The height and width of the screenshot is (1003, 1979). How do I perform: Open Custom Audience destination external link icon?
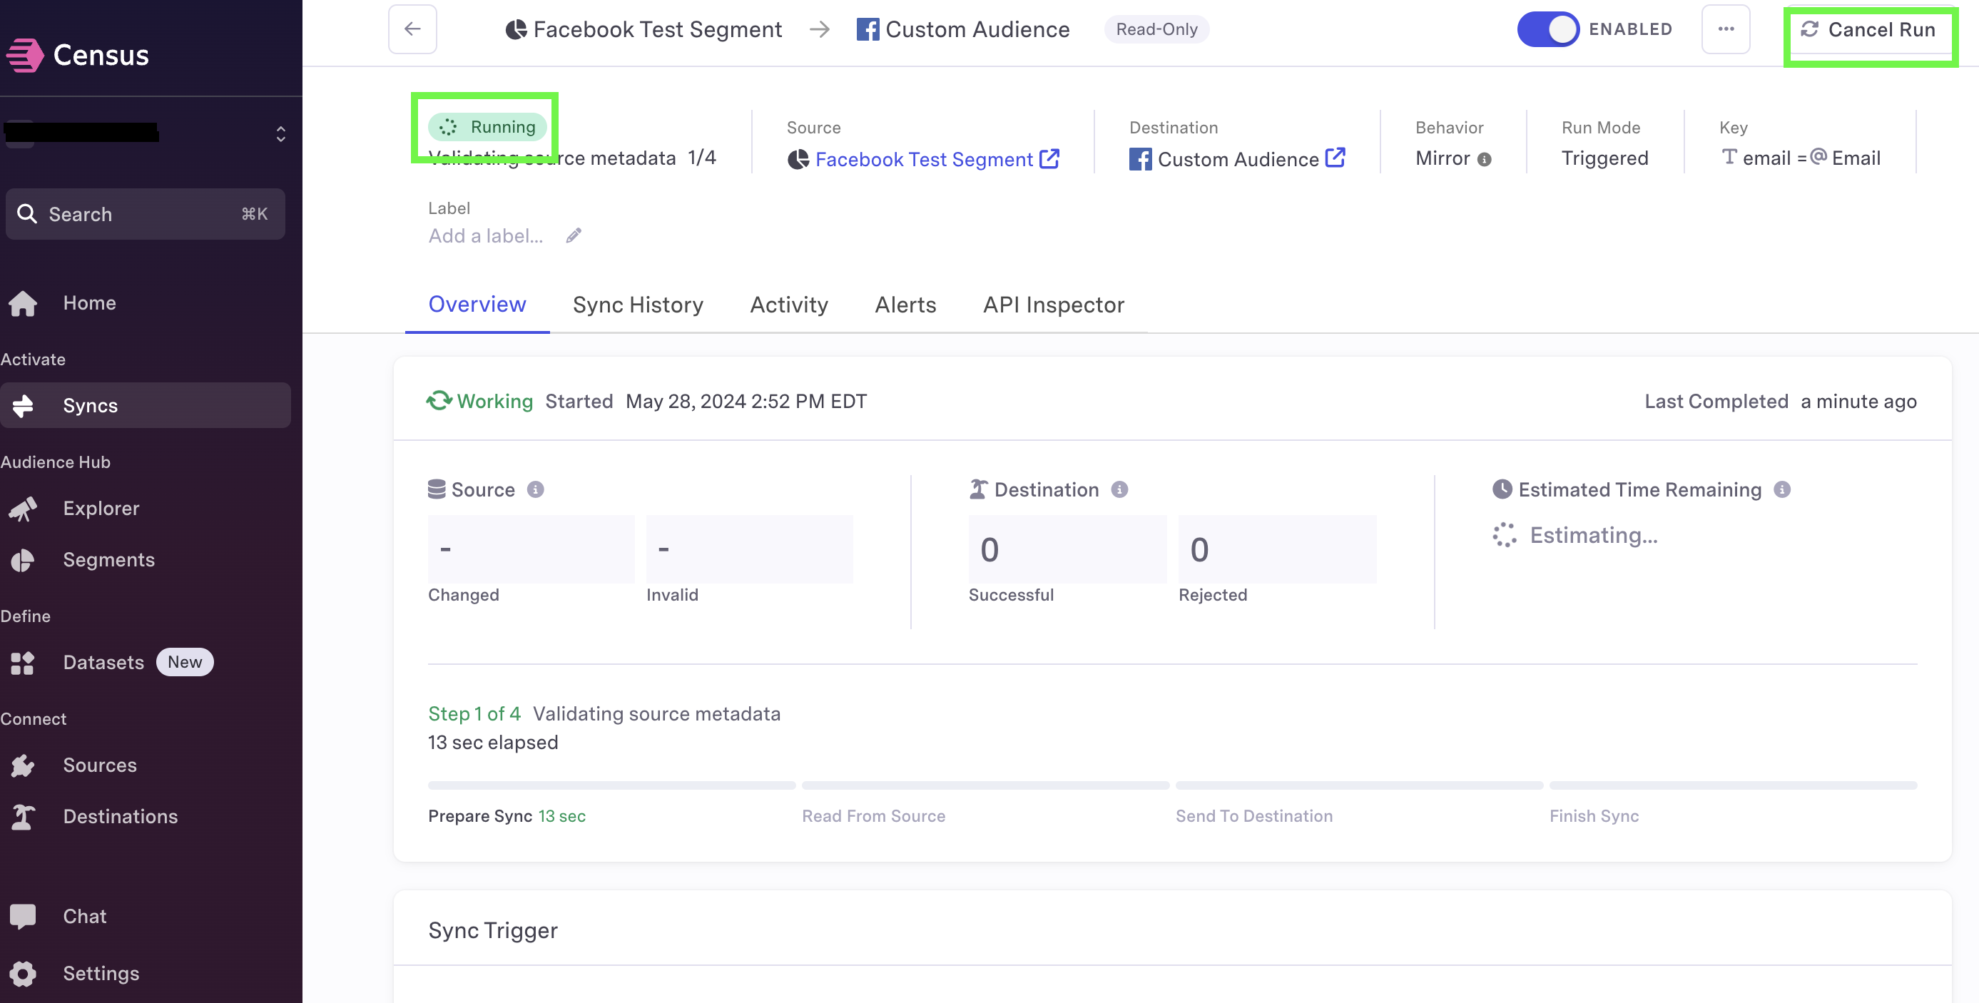point(1336,158)
